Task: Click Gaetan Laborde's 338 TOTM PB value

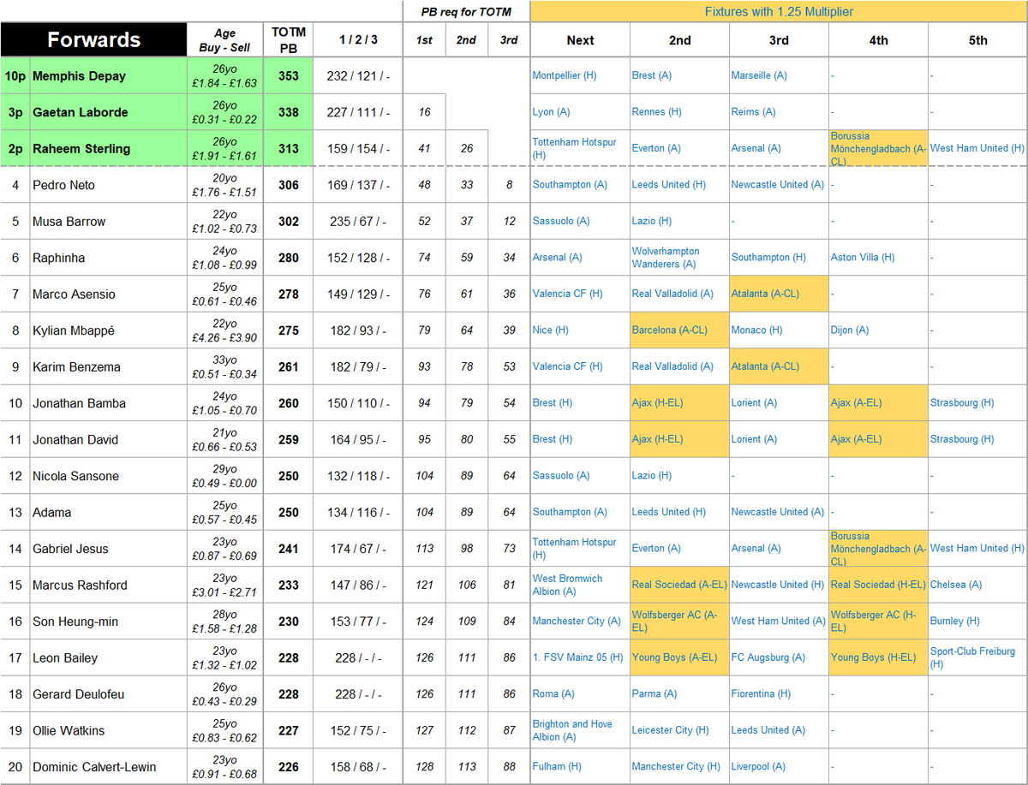Action: [x=289, y=112]
